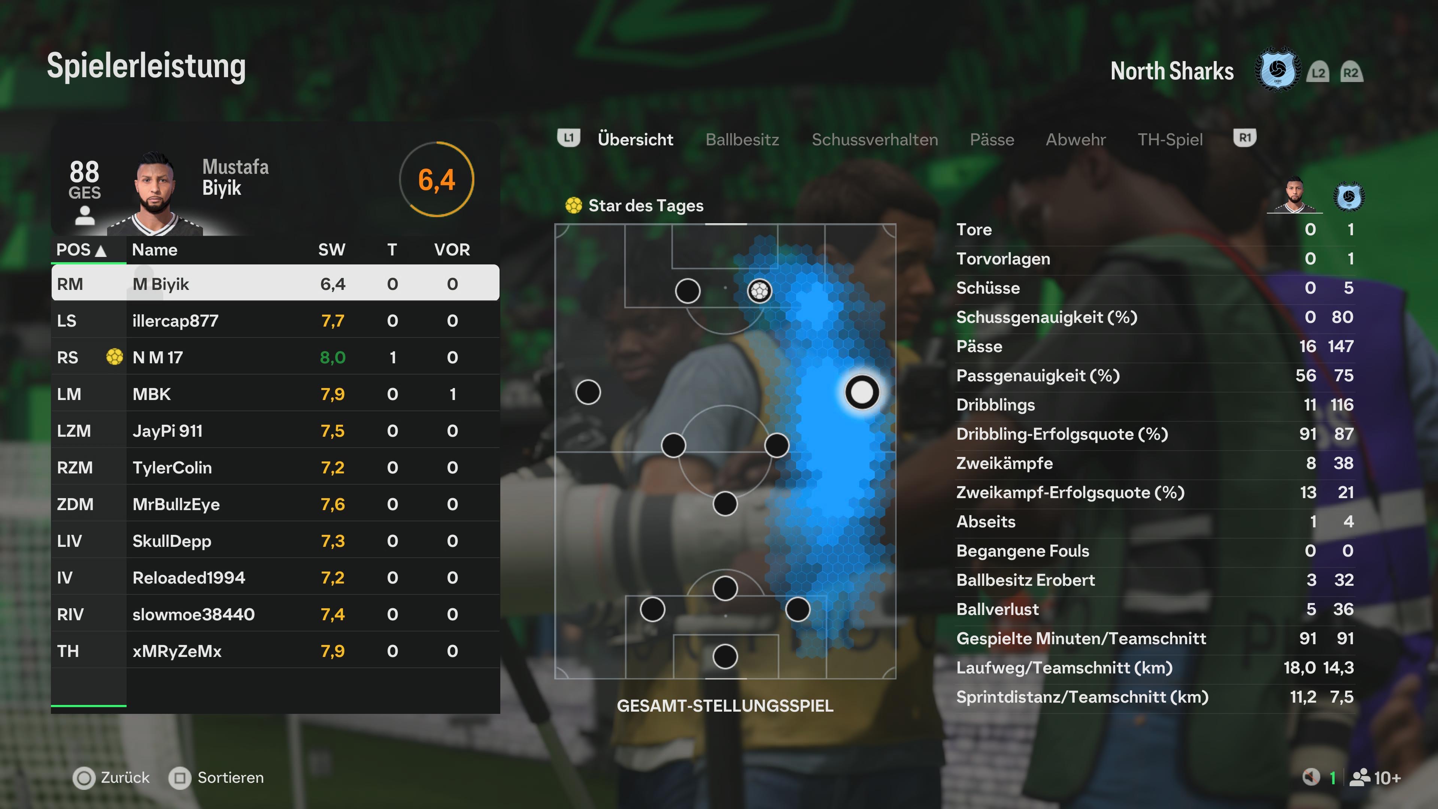
Task: Click the North Sharks club crest at top
Action: tap(1277, 70)
